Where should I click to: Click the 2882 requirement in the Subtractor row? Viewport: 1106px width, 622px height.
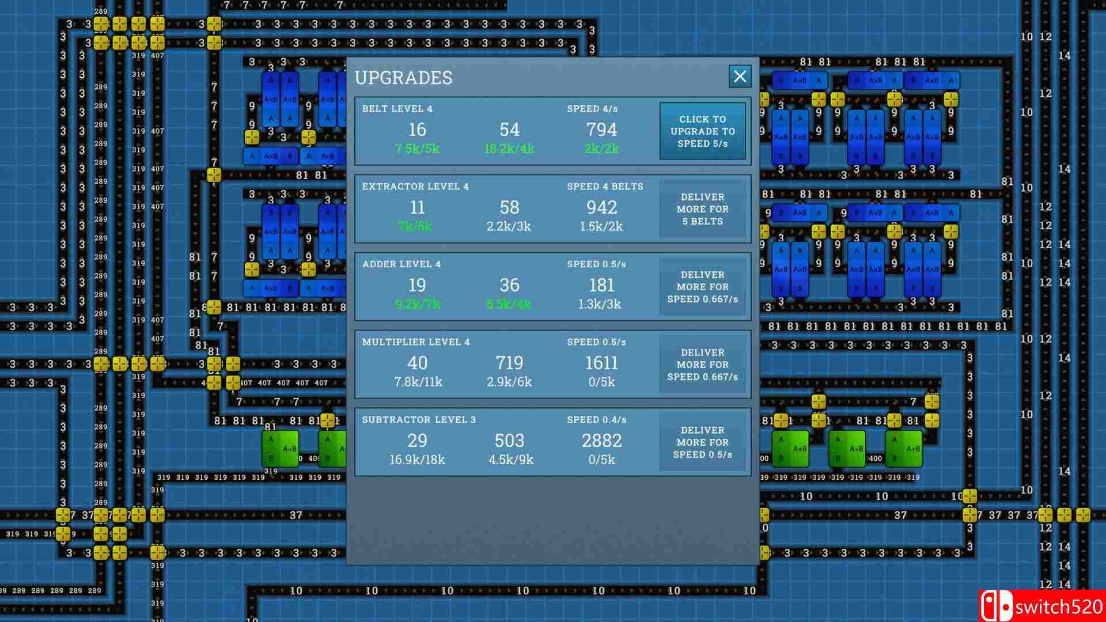[601, 441]
